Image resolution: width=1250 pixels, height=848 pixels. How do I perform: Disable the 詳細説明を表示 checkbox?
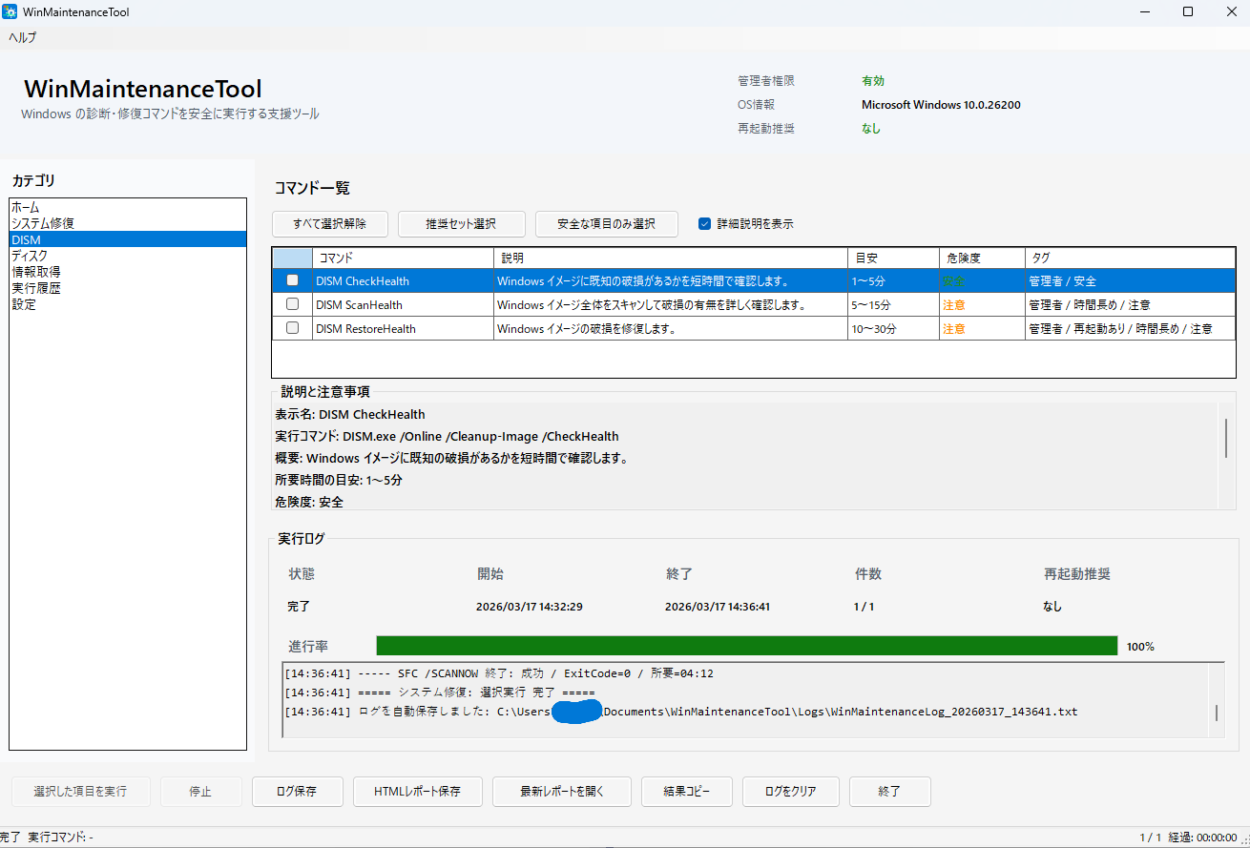(x=707, y=224)
